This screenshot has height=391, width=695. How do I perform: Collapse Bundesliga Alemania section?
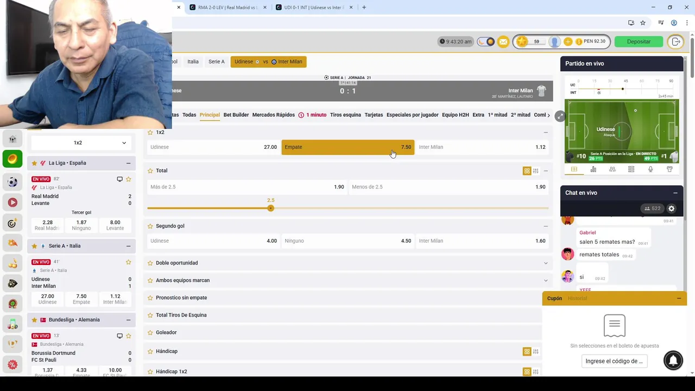click(x=128, y=320)
